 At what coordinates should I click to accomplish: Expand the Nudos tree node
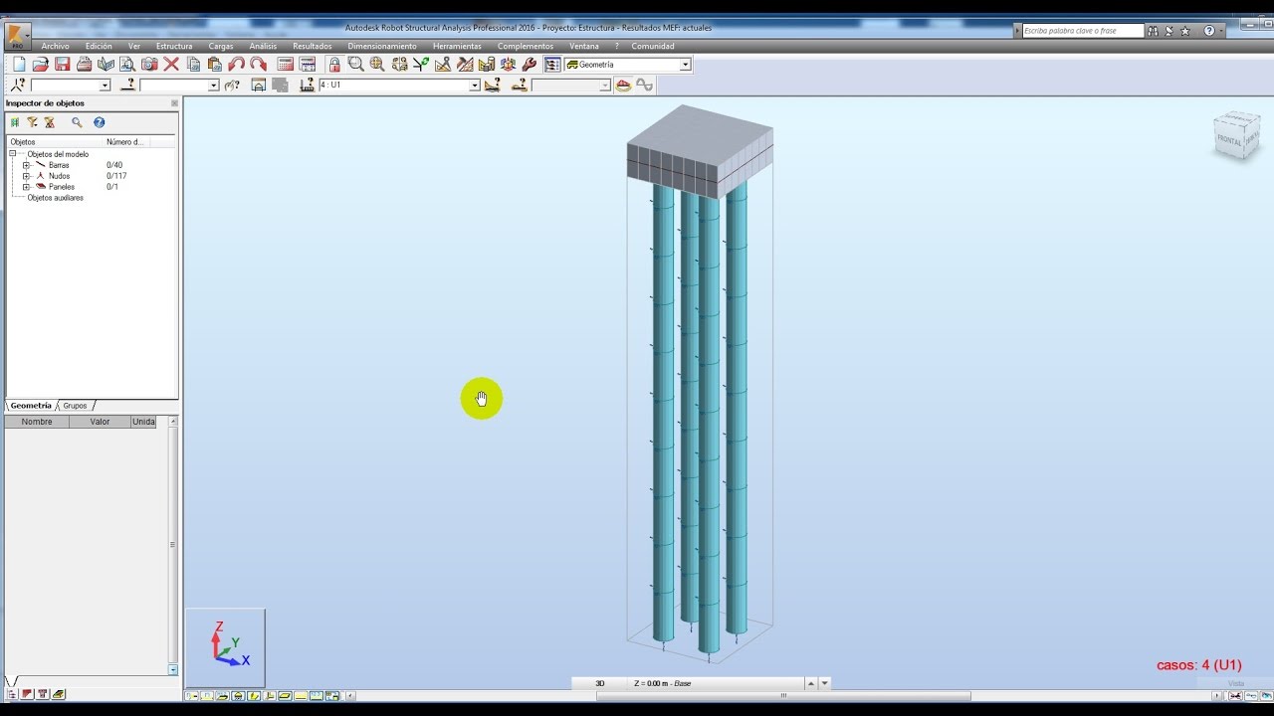pyautogui.click(x=27, y=176)
